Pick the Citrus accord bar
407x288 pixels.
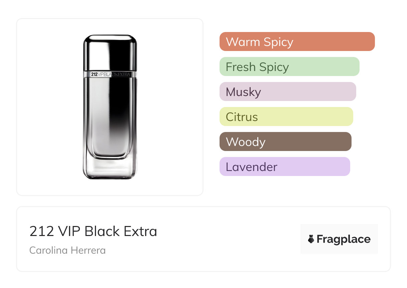(x=286, y=117)
